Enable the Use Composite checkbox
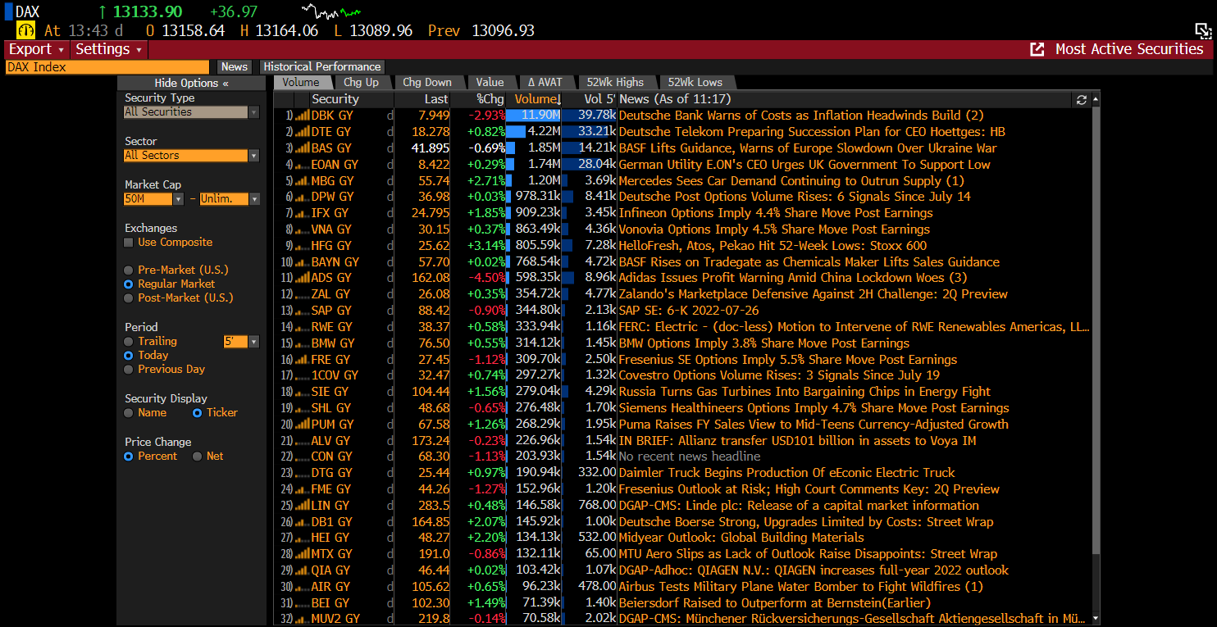This screenshot has width=1217, height=627. (128, 243)
